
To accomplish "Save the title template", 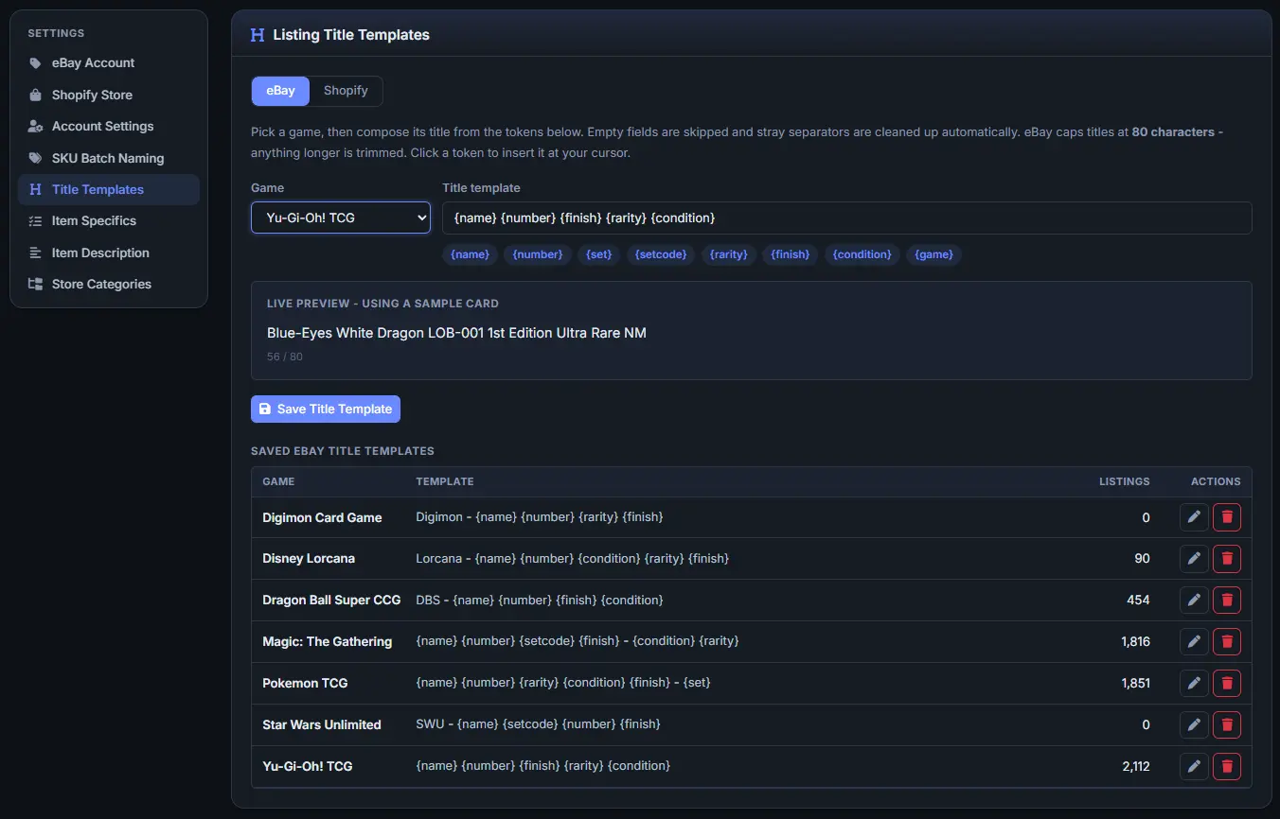I will tap(326, 409).
